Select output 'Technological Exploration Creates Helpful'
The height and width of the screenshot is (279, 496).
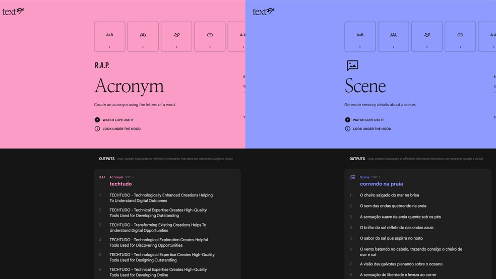158,242
